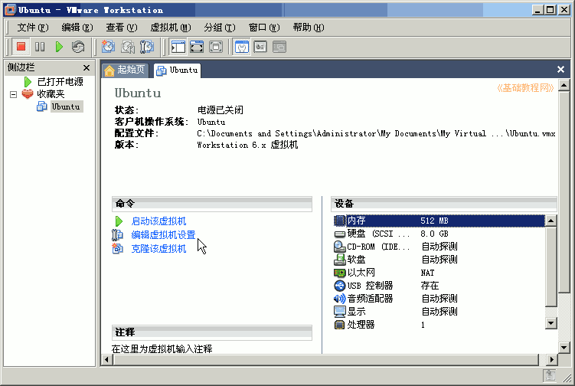575x386 pixels.
Task: Select the 处理器 device row
Action: [439, 325]
